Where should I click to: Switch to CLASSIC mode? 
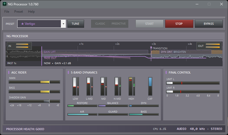100,24
